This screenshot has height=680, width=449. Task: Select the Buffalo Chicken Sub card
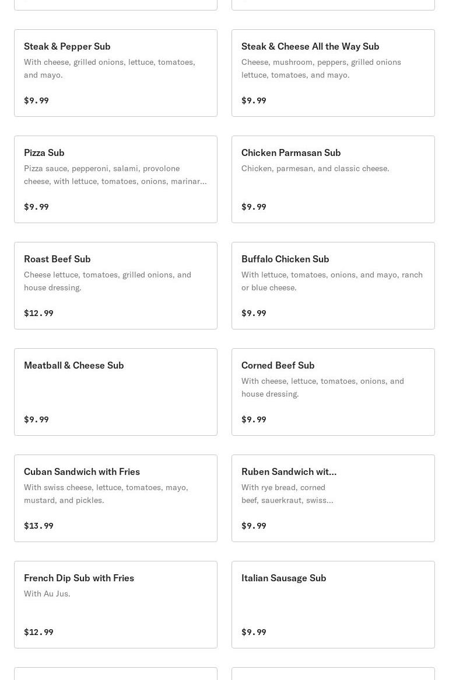click(333, 286)
